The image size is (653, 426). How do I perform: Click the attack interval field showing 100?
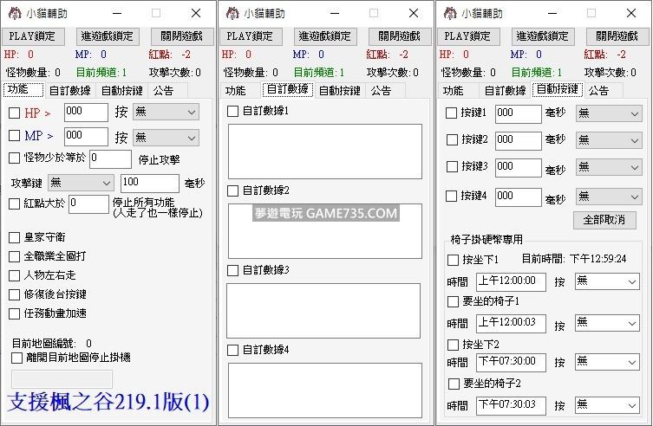click(150, 184)
